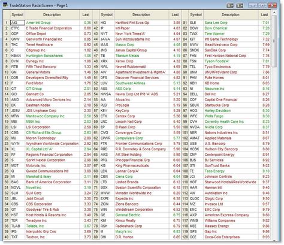The image size is (284, 245).
Task: Click the Macy's Inc description
Action: [123, 231]
